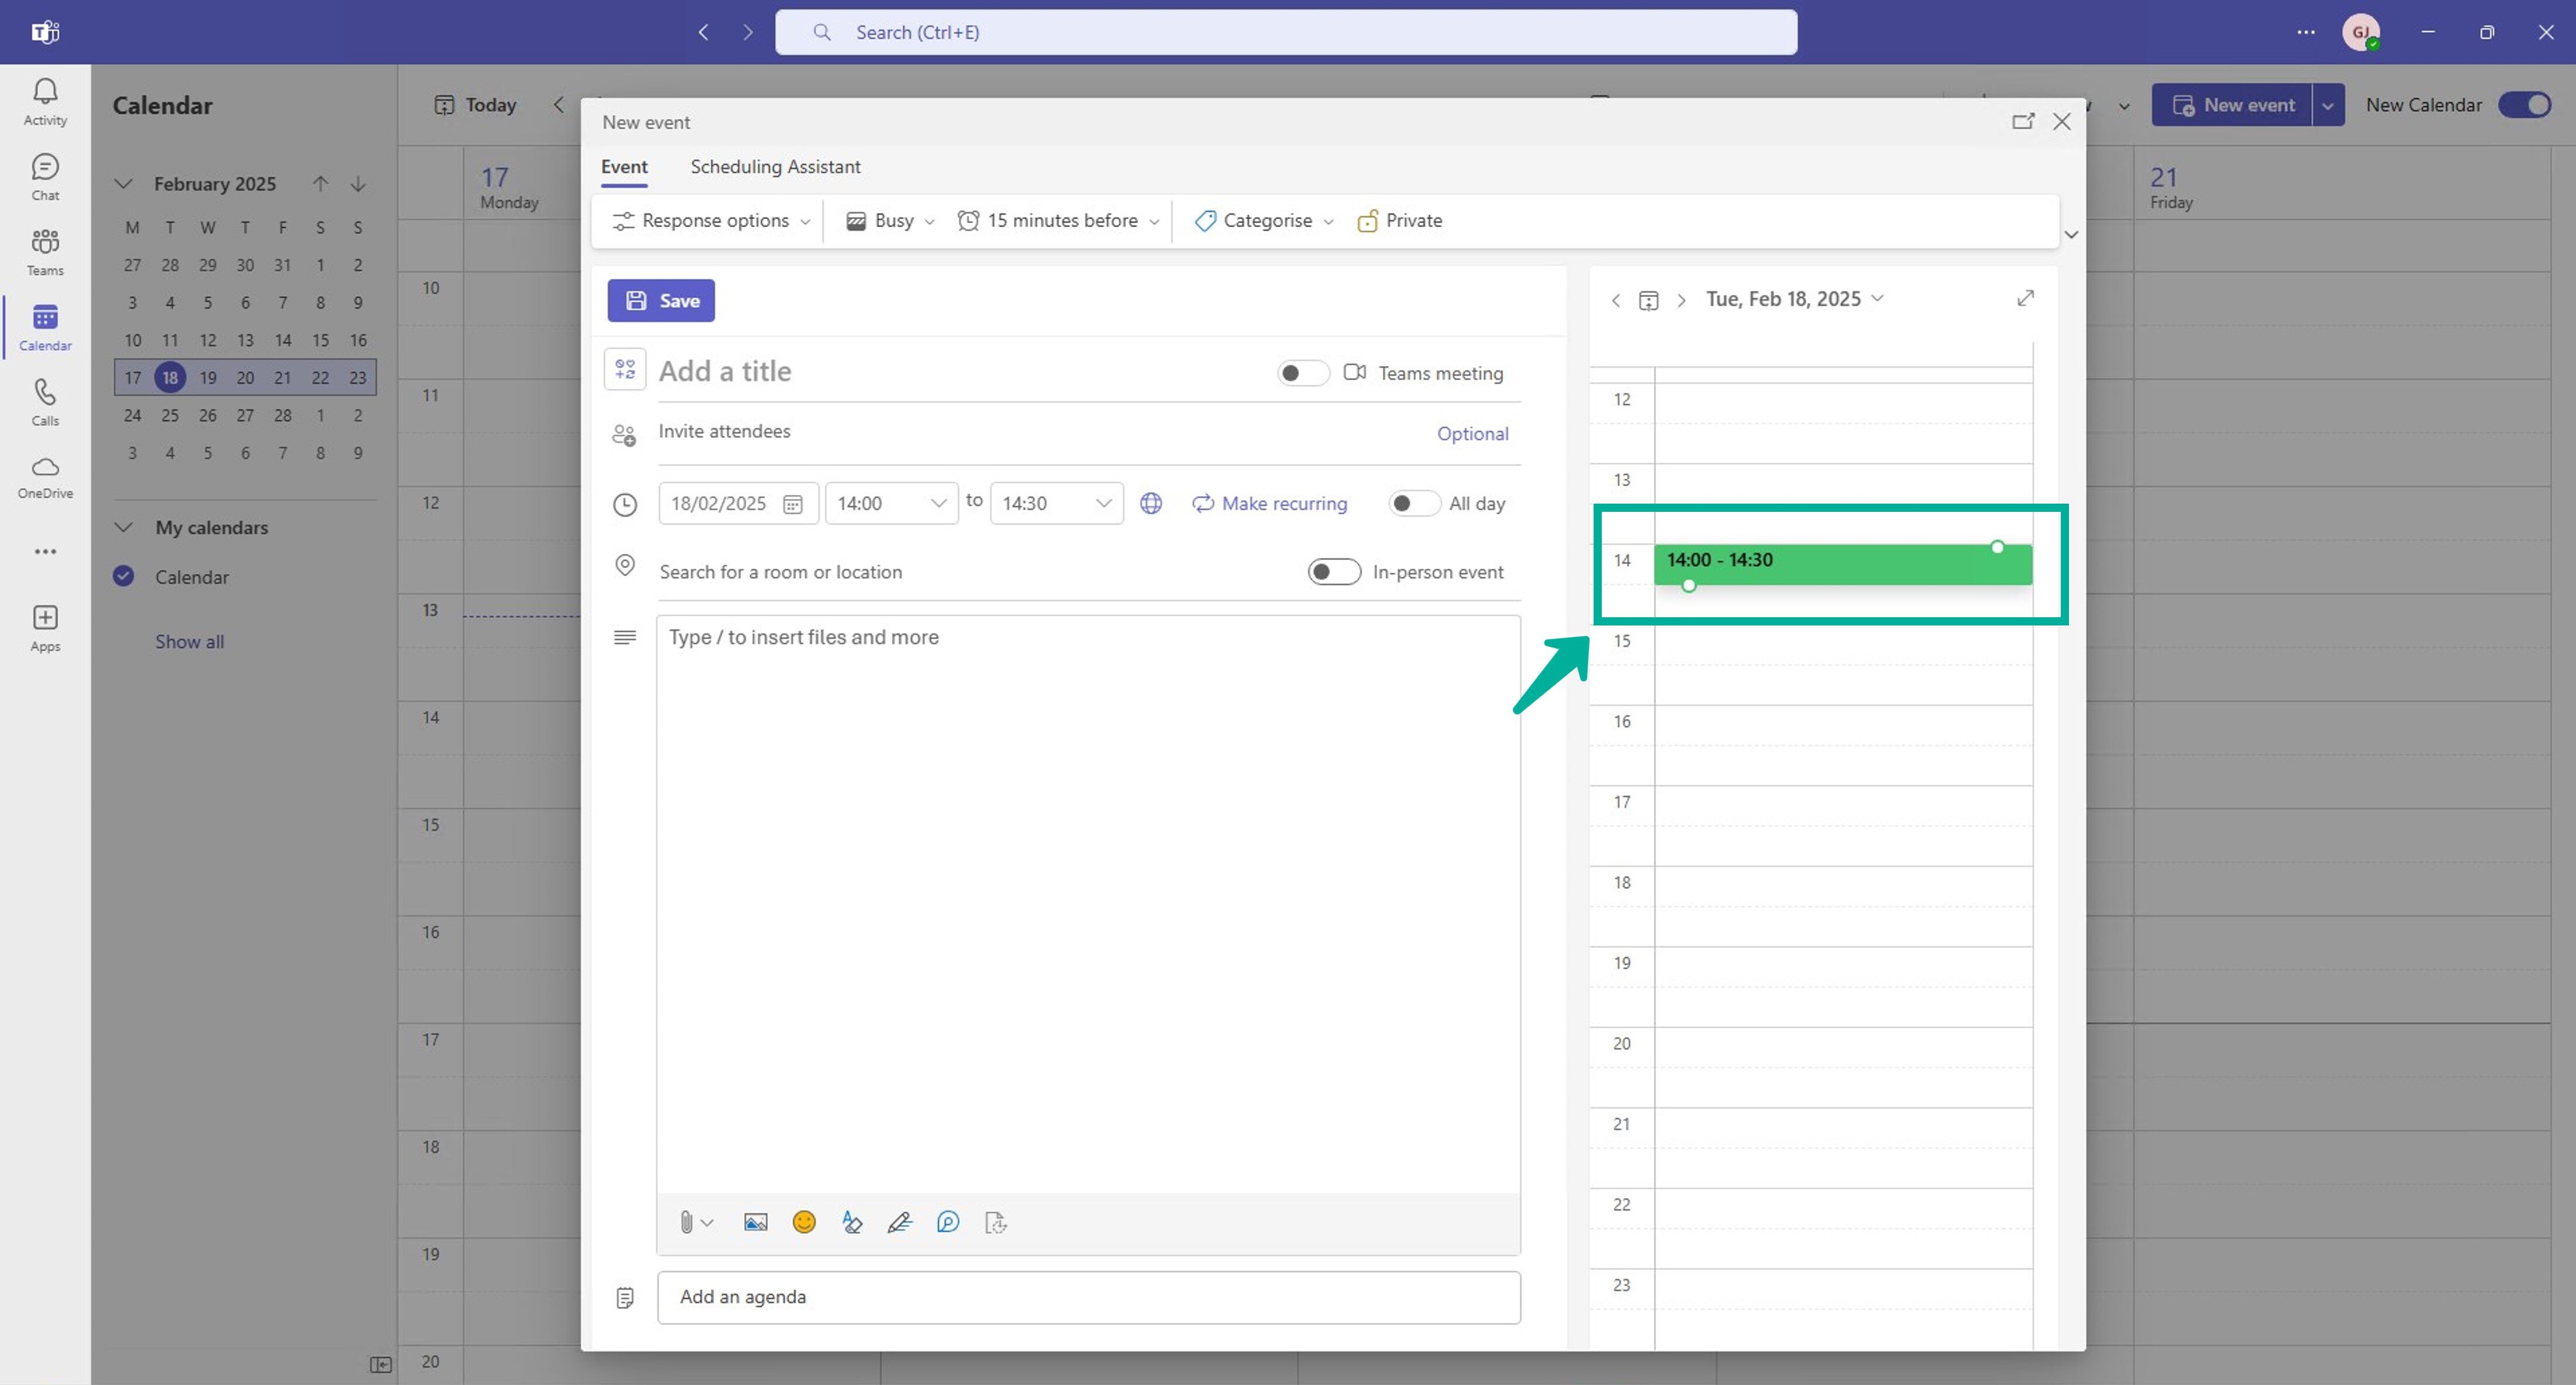Go to next day in preview pane

(1682, 300)
